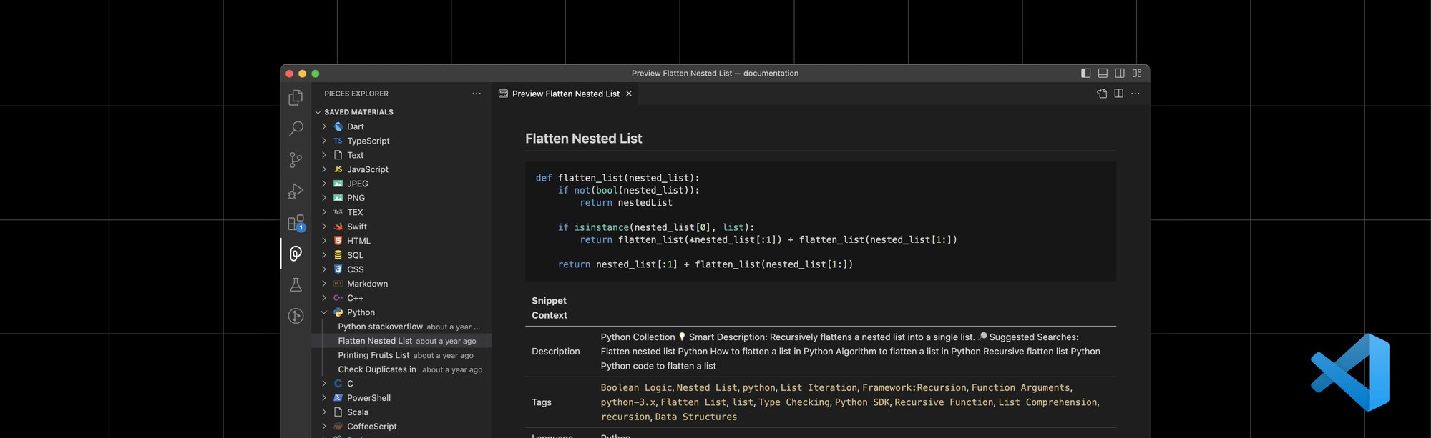1431x438 pixels.
Task: Click the split editor right icon
Action: (1118, 94)
